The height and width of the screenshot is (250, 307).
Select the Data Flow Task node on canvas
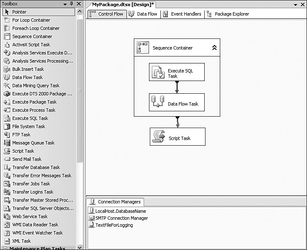(177, 102)
